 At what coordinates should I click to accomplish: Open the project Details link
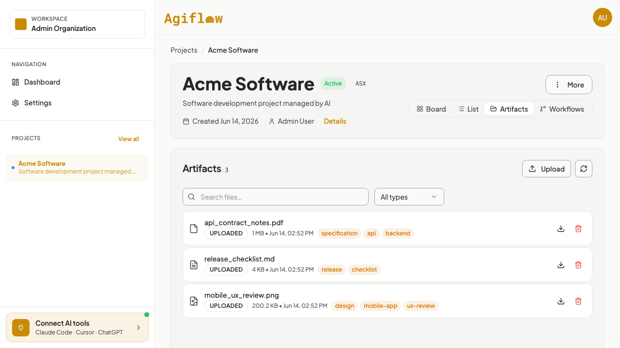click(x=335, y=121)
